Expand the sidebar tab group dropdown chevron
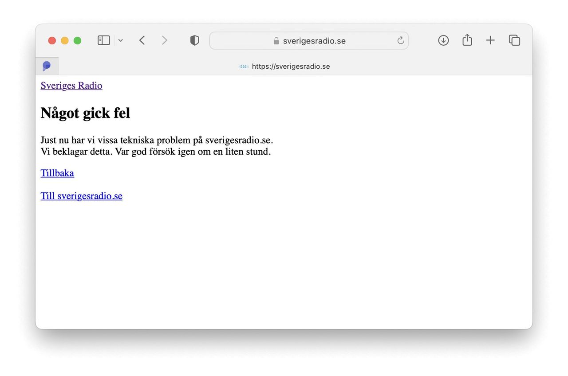The width and height of the screenshot is (568, 376). tap(121, 40)
